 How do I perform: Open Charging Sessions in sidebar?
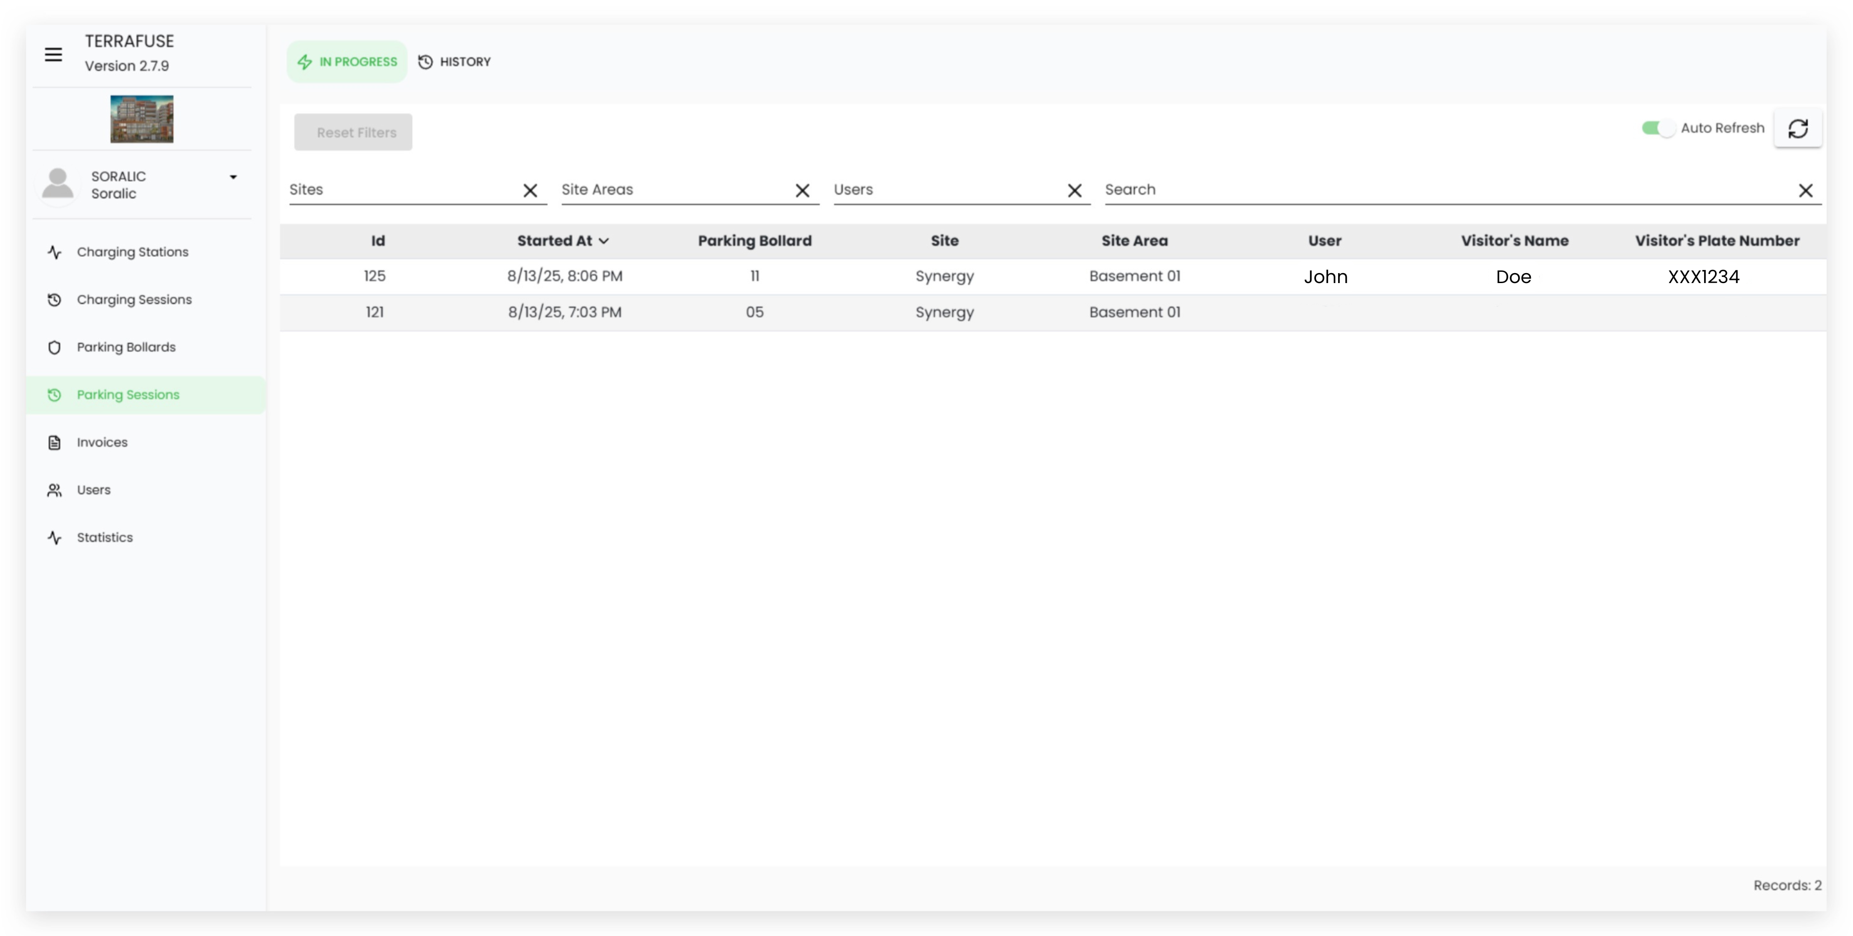(134, 300)
